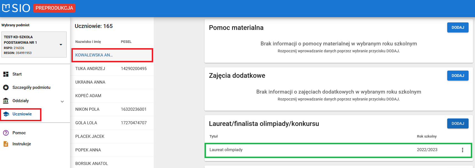475x168 pixels.
Task: Open the kebab menu for Laureat olimpiady entry
Action: 462,150
